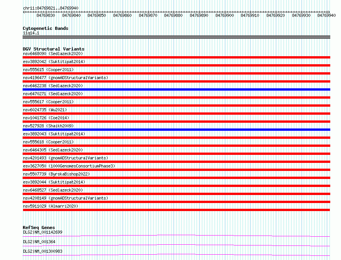Select esv3892044 (Suktitipat2014) label
Image resolution: width=341 pixels, height=260 pixels.
coord(54,182)
